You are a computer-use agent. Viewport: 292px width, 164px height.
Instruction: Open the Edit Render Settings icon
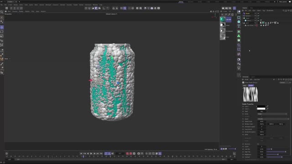pos(230,8)
